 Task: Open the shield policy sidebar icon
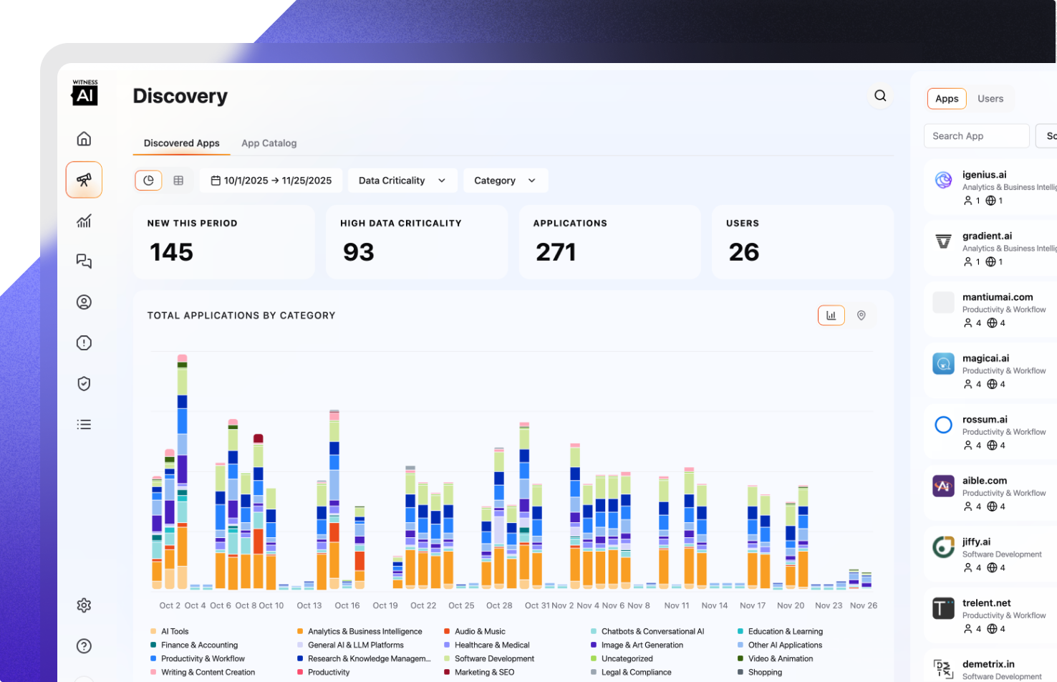[84, 384]
